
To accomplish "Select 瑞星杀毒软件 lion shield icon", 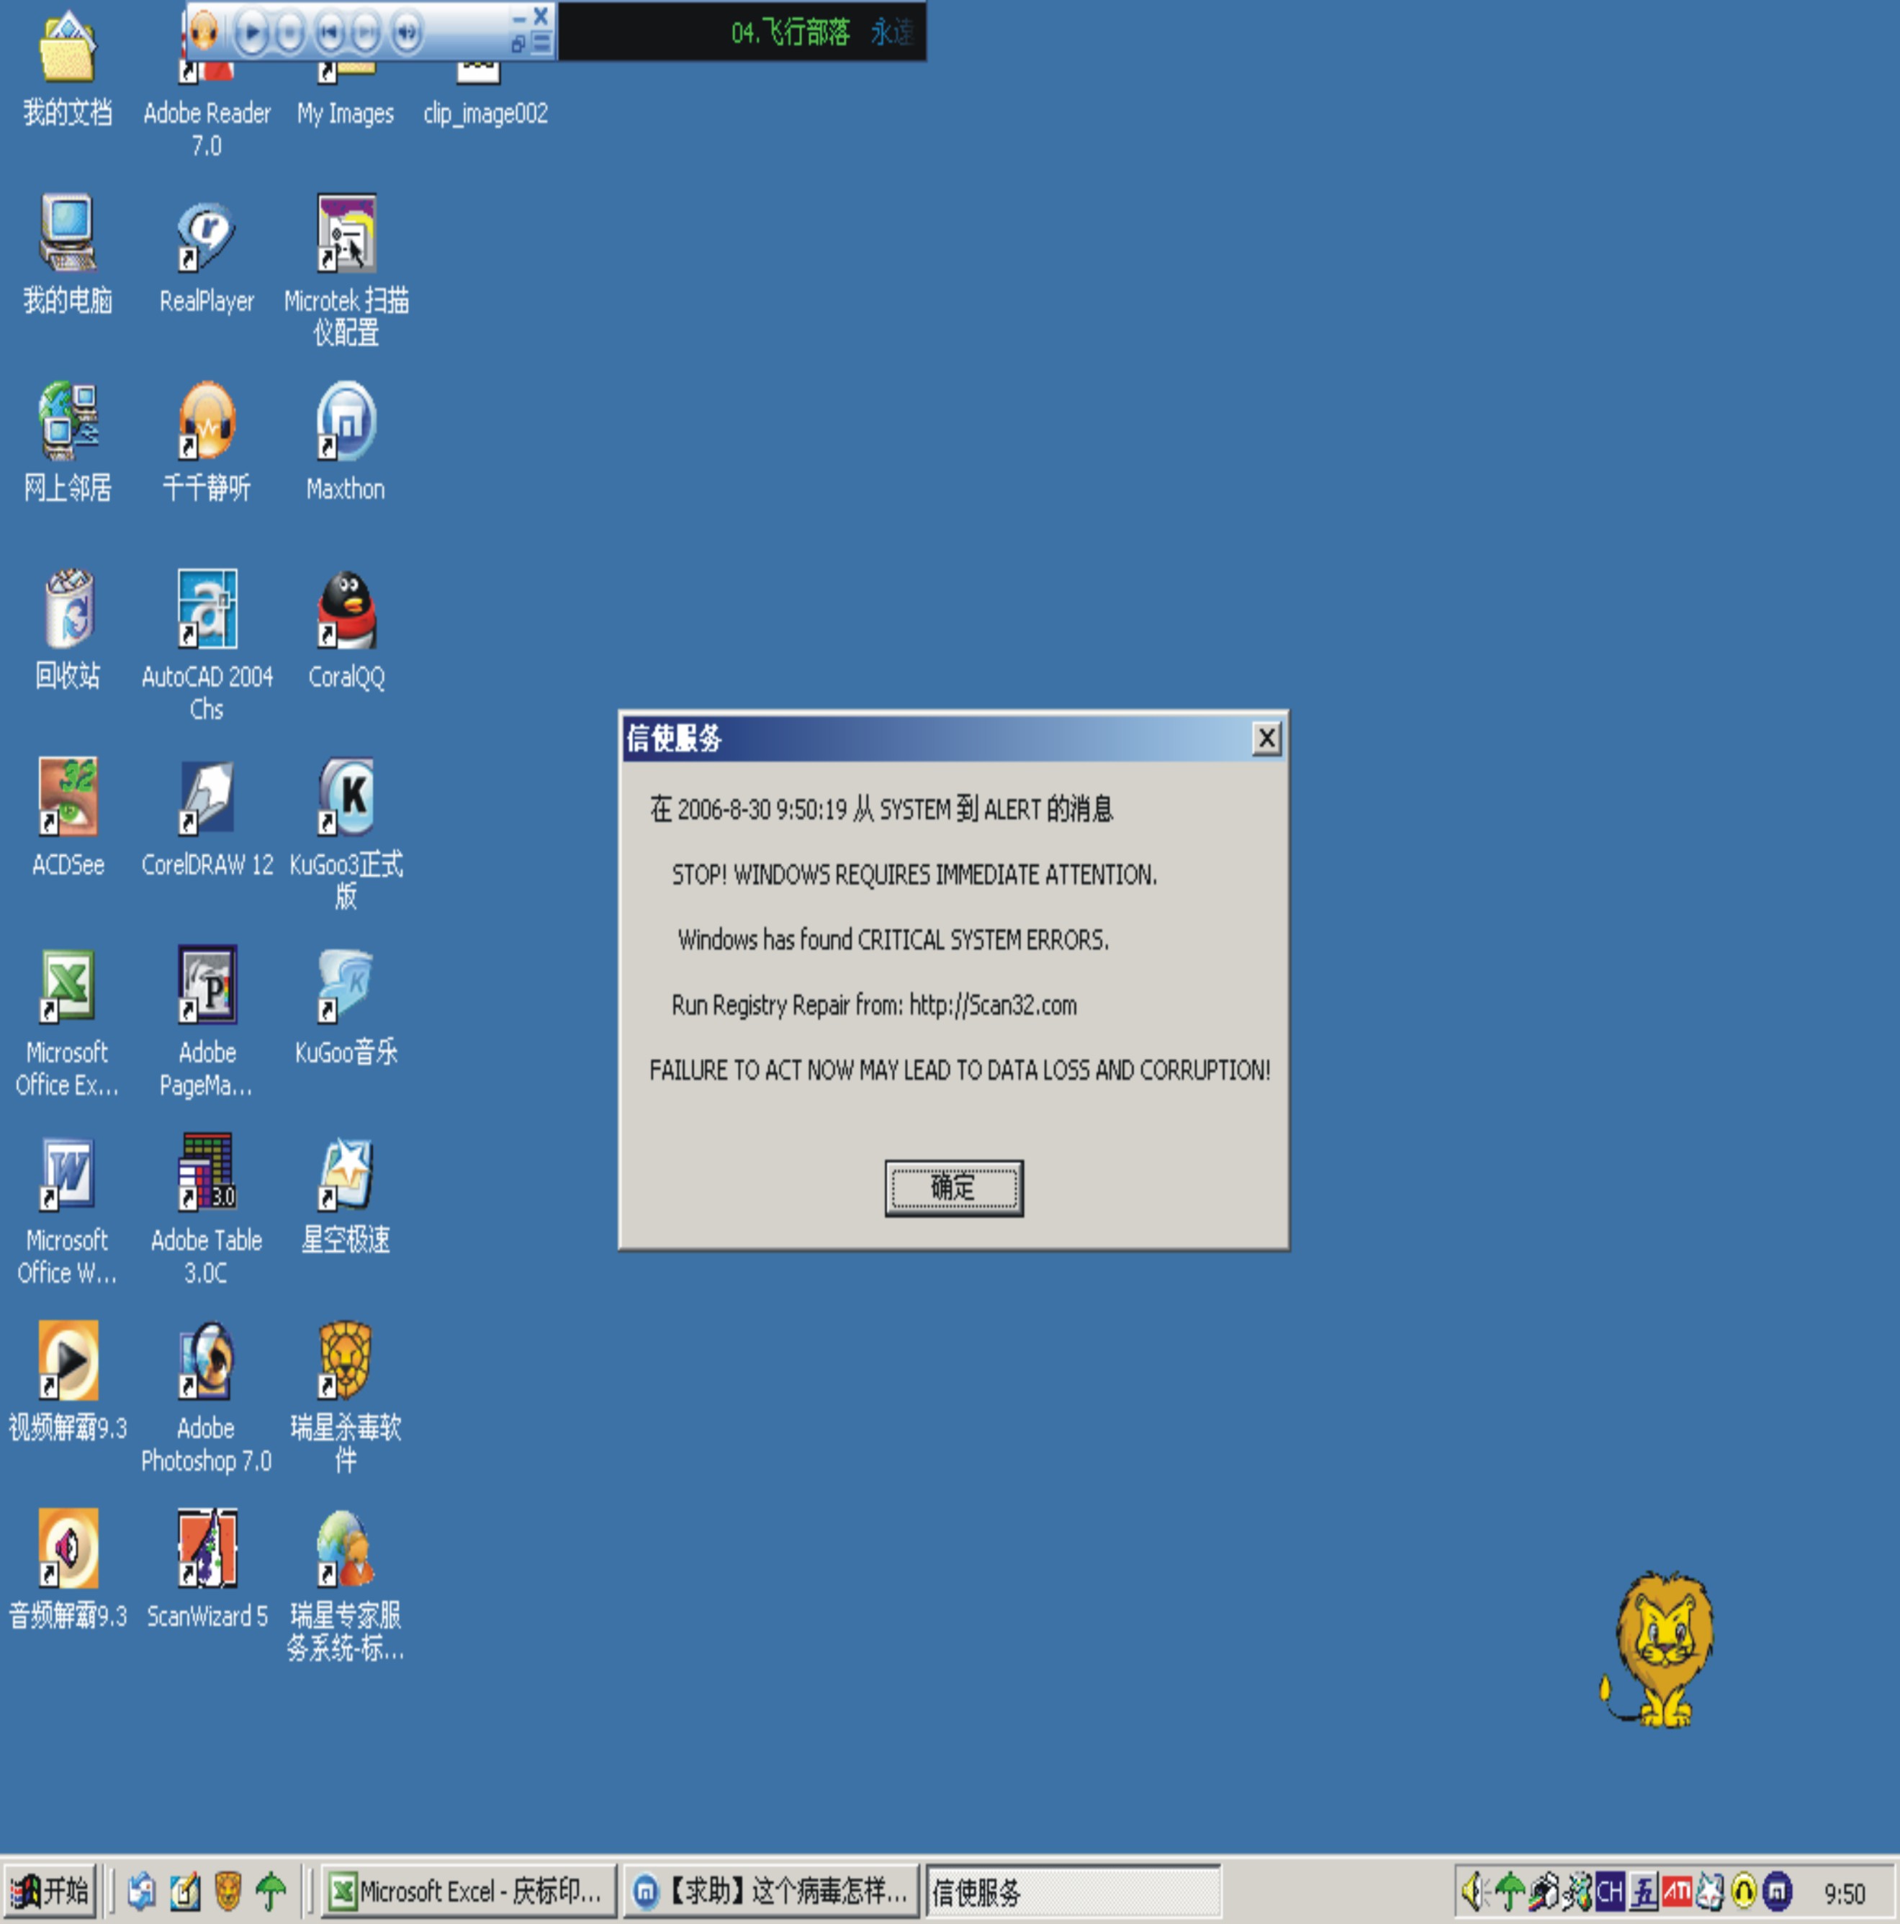I will tap(345, 1361).
